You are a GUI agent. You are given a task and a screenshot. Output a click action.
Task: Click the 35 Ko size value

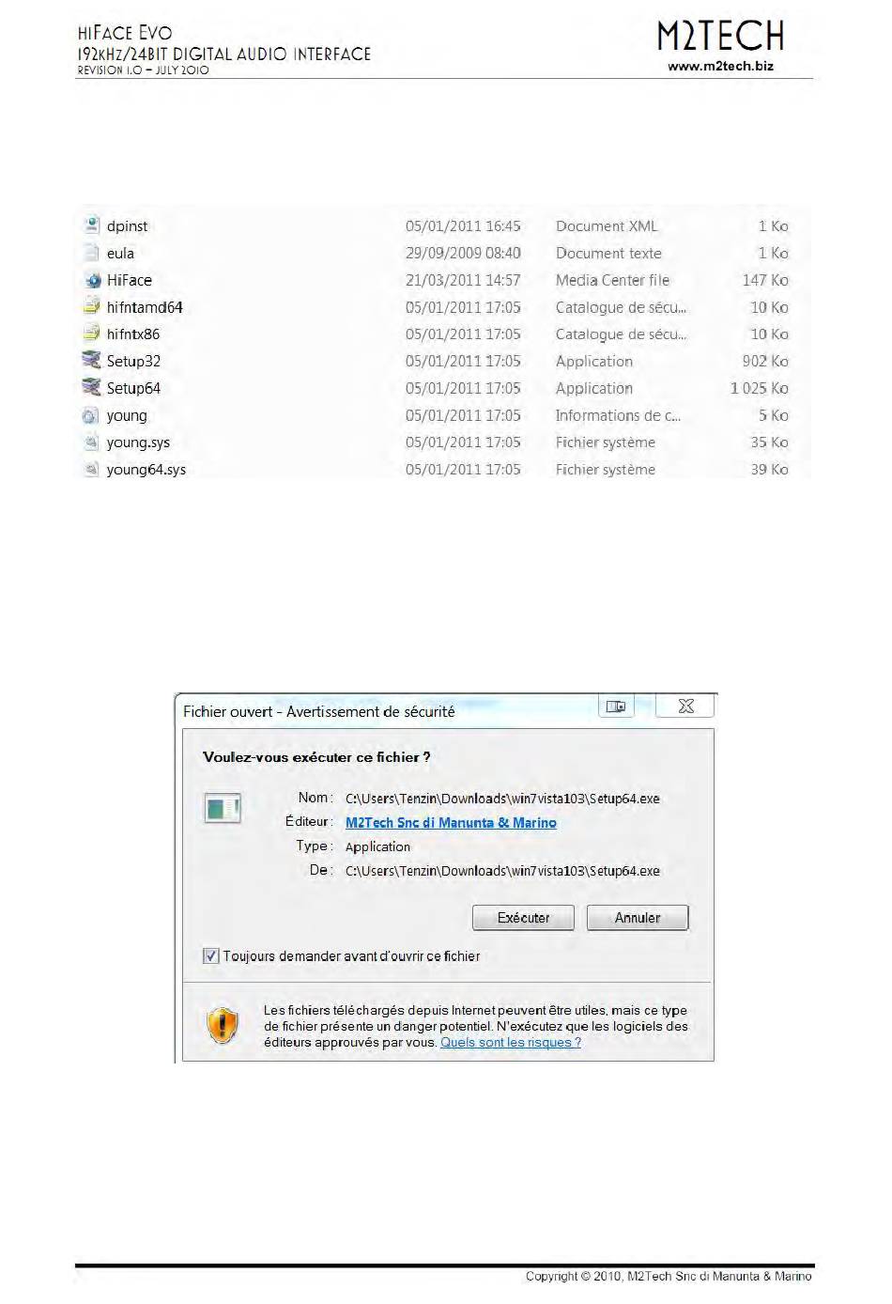click(x=769, y=442)
